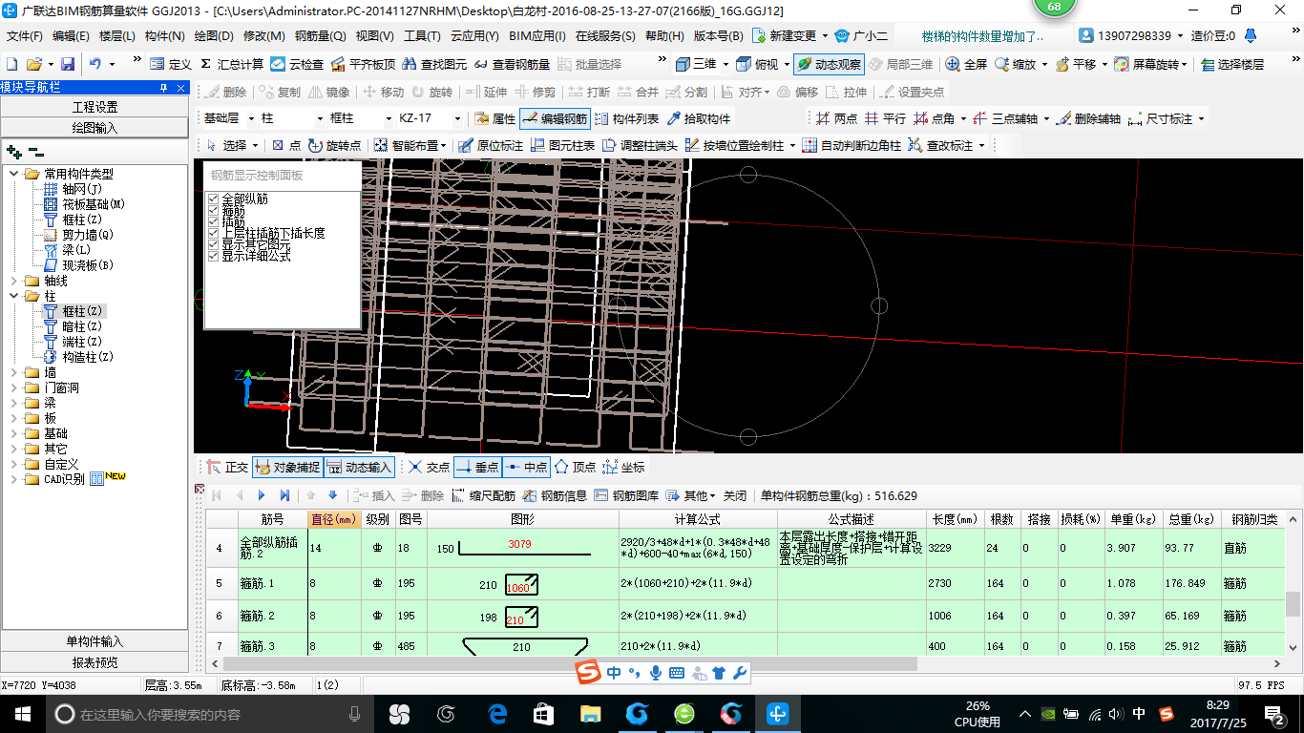
Task: Open the 其他 dropdown in rebar toolbar
Action: click(690, 495)
